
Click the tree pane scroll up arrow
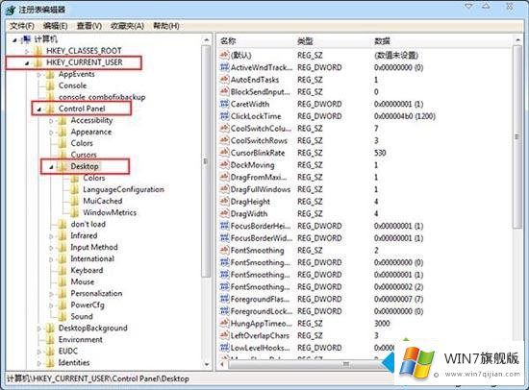[x=207, y=40]
